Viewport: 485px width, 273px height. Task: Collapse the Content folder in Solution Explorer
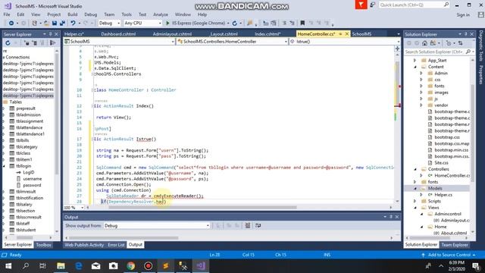click(x=415, y=67)
